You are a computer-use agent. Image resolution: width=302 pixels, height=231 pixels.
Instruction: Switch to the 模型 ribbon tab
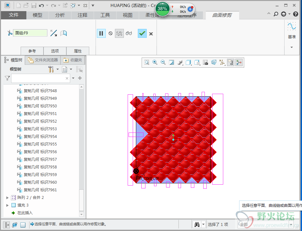click(x=37, y=15)
